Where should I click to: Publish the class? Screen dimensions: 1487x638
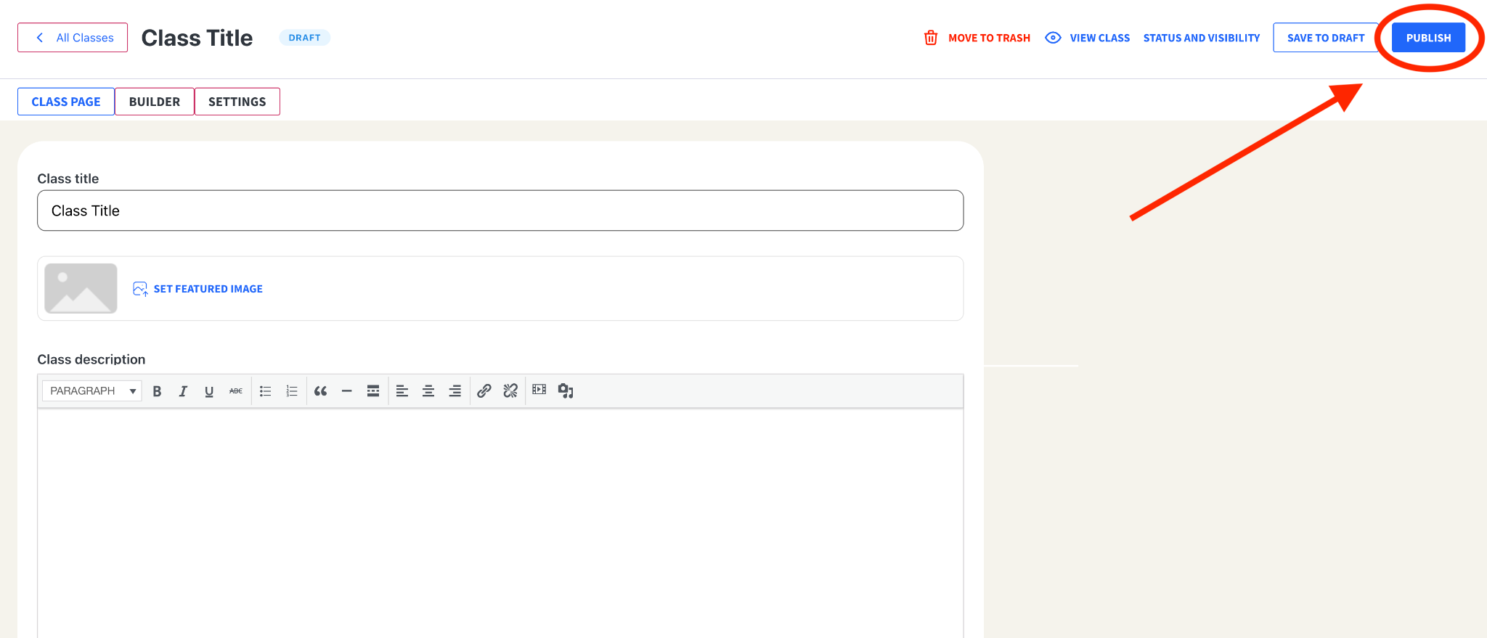pos(1428,38)
